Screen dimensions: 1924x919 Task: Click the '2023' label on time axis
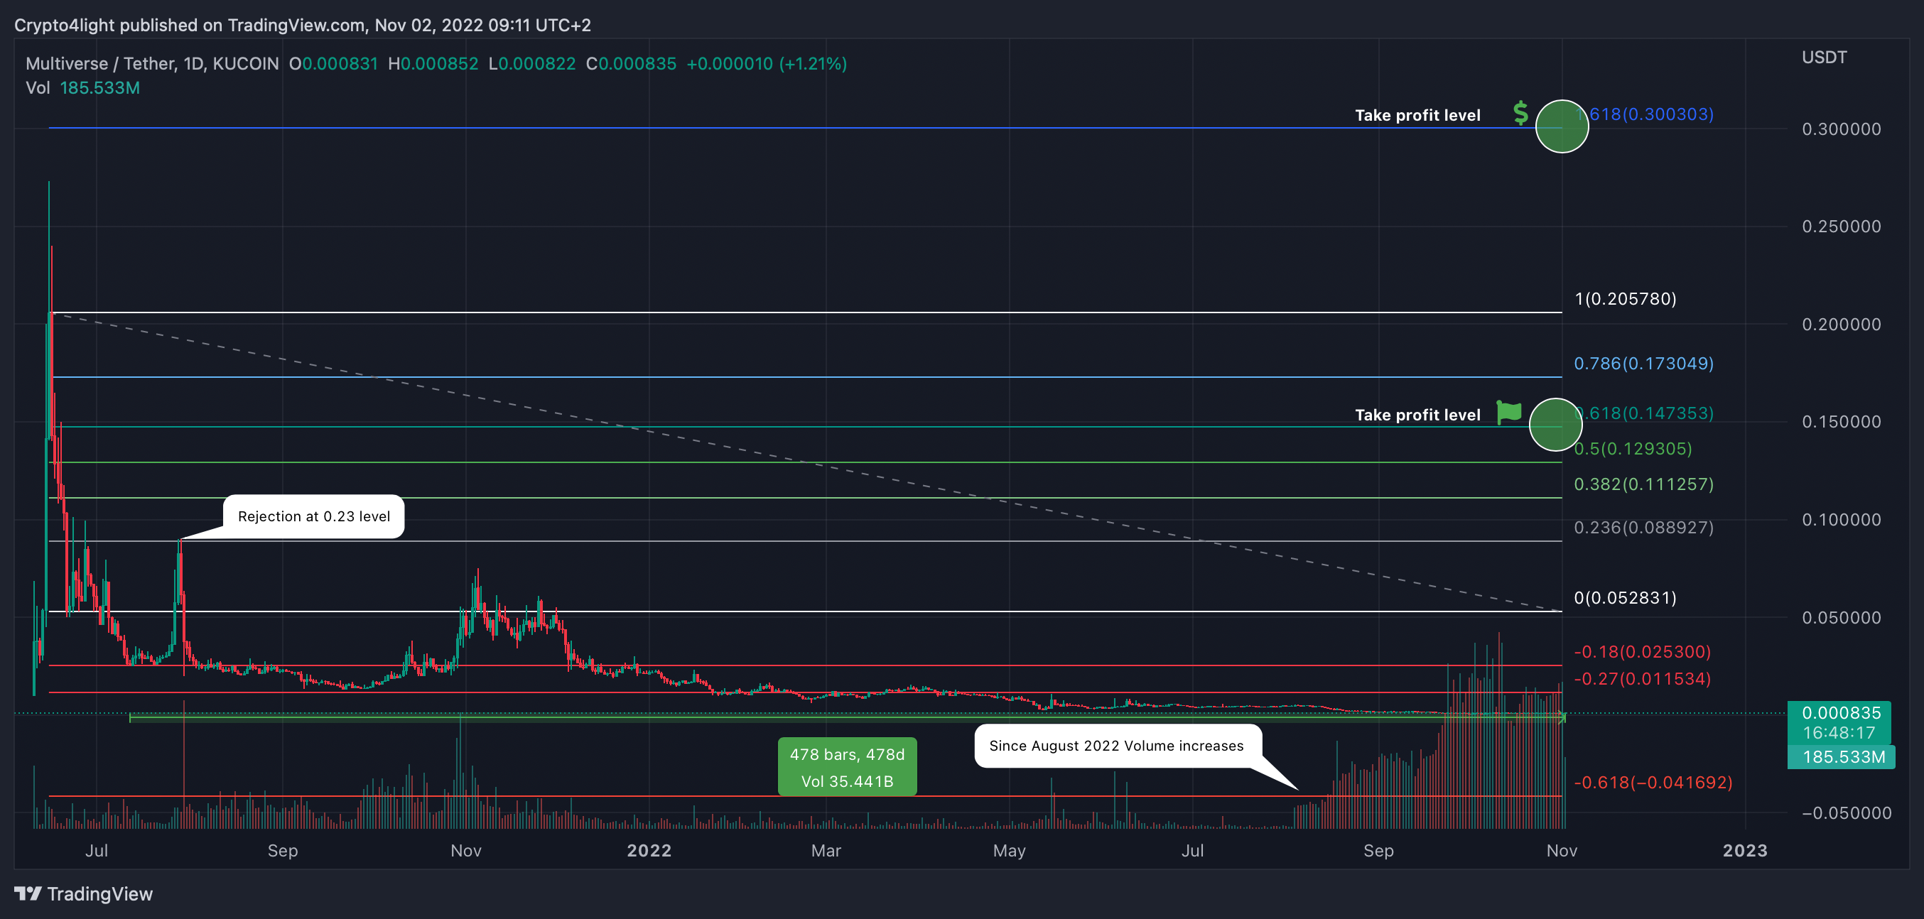1745,850
